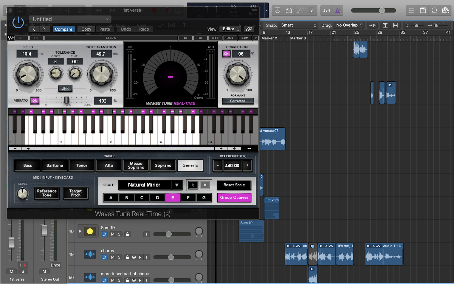454x284 pixels.
Task: Toggle record enable R on chorus track
Action: tap(140, 257)
